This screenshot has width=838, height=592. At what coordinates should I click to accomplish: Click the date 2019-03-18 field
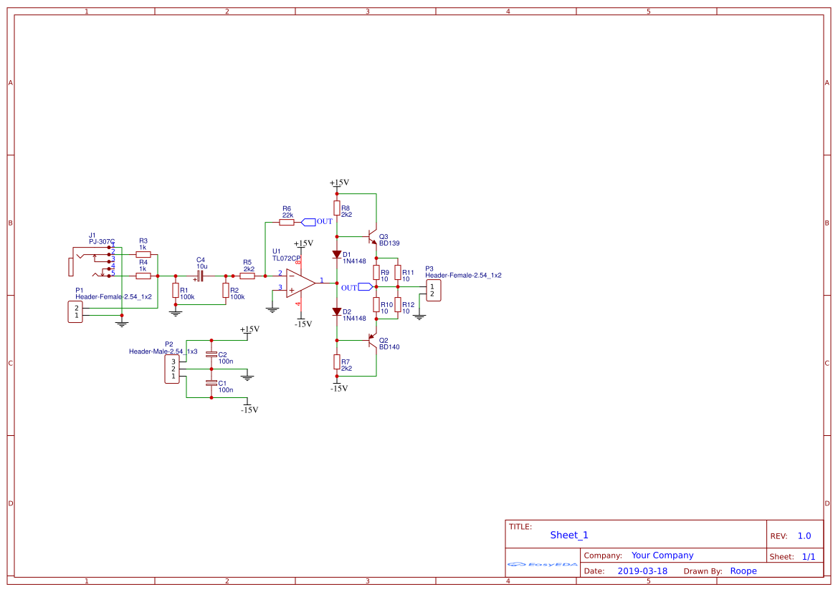(x=642, y=571)
